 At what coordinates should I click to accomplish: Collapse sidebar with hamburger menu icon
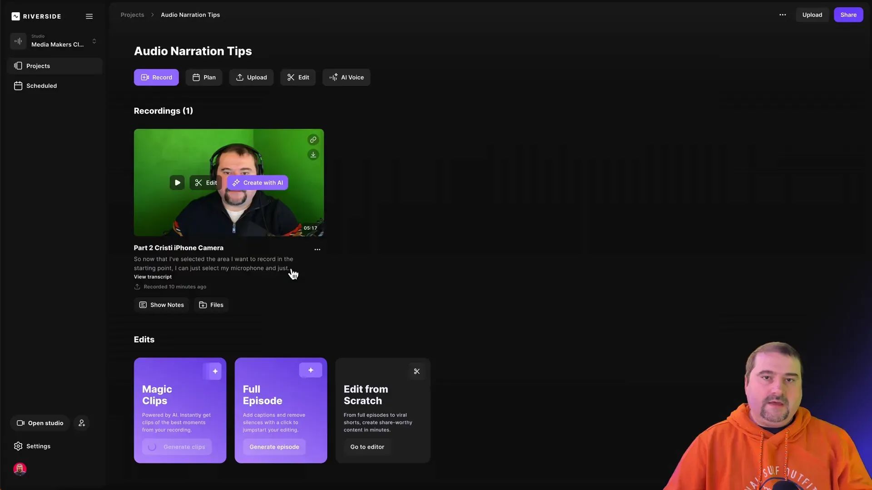coord(89,16)
